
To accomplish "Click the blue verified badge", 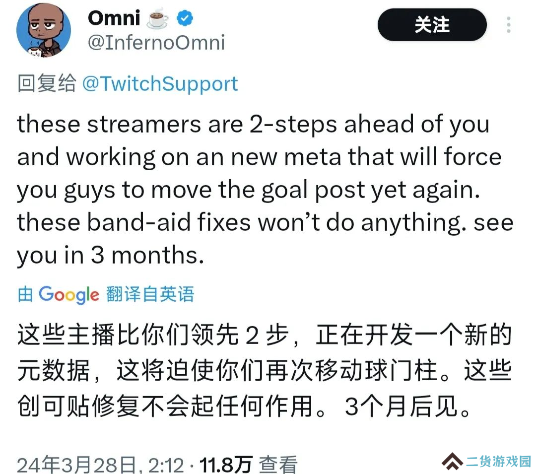I will click(185, 18).
